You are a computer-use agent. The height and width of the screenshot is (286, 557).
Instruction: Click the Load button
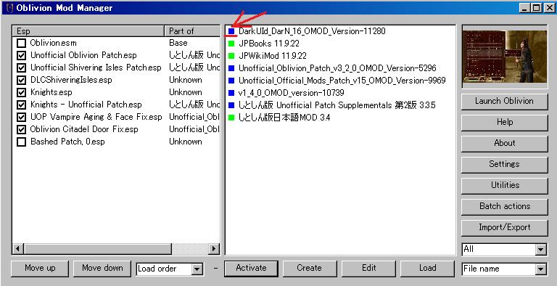pyautogui.click(x=427, y=268)
